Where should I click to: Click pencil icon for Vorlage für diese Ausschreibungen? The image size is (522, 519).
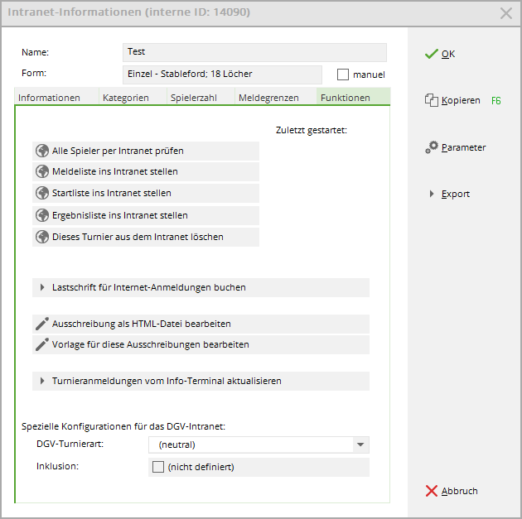pyautogui.click(x=42, y=344)
